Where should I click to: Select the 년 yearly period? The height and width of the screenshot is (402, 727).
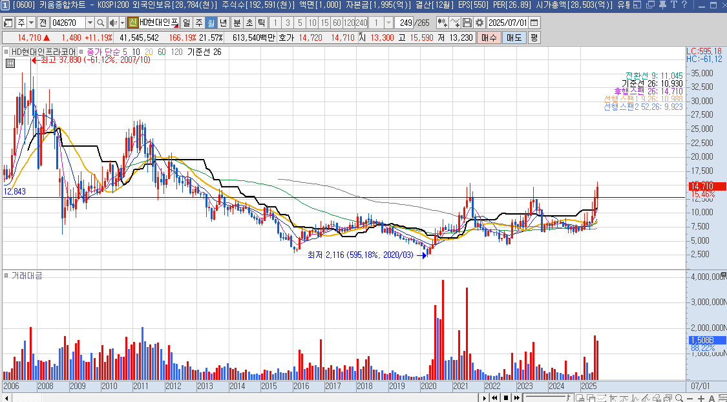(224, 23)
